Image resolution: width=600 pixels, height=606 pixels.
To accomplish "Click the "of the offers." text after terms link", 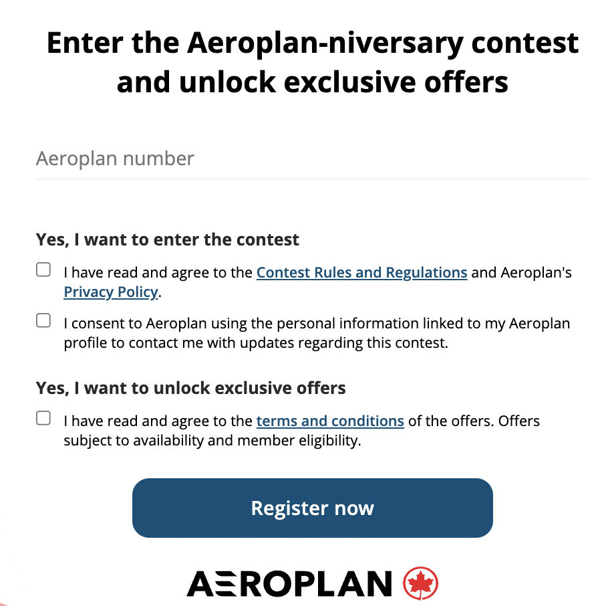I will click(450, 421).
